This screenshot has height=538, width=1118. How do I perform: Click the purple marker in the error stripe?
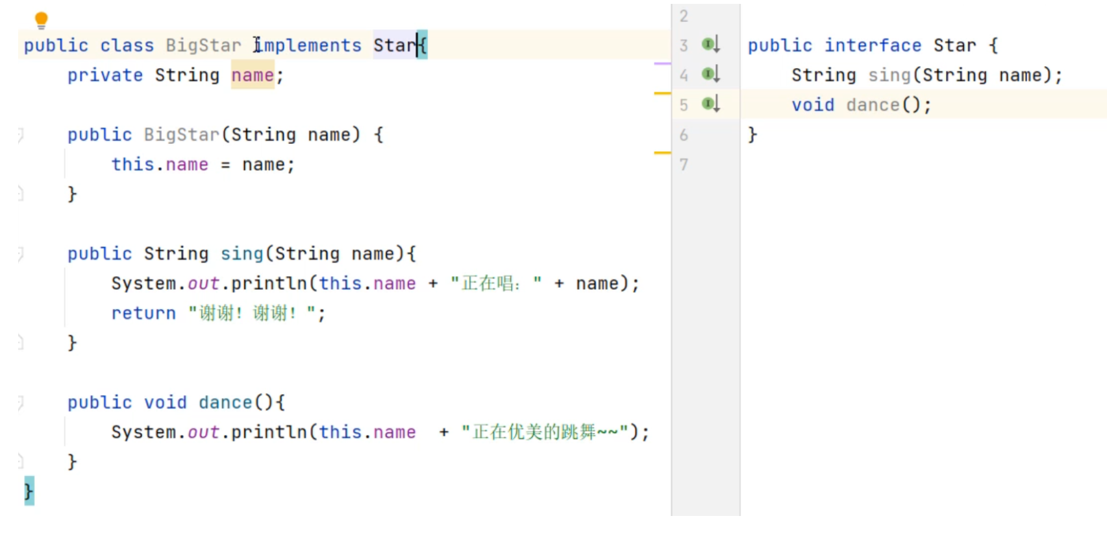pos(662,64)
